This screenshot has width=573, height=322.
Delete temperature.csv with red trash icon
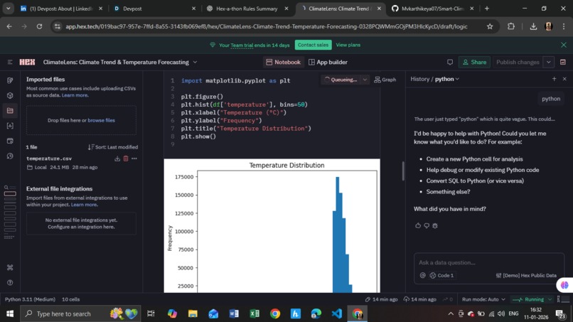coord(126,159)
